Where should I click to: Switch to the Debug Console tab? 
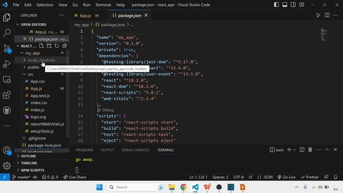(x=136, y=150)
